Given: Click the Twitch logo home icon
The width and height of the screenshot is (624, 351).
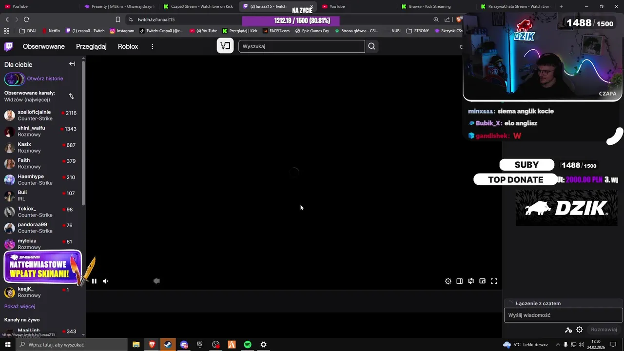Looking at the screenshot, I should (9, 46).
